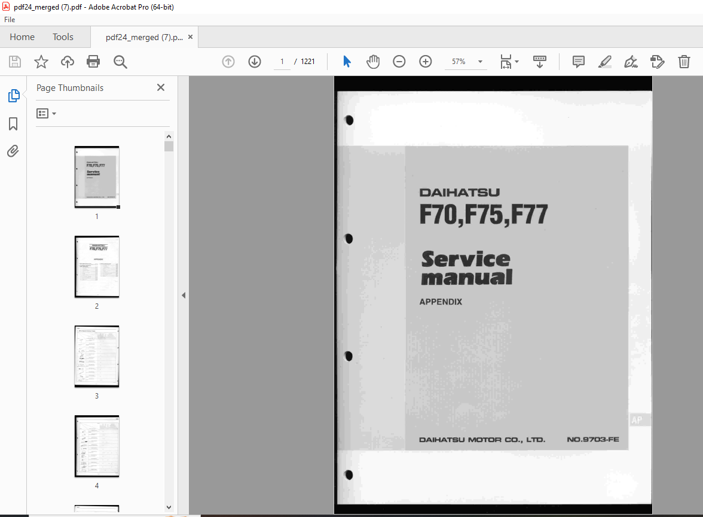This screenshot has width=703, height=517.
Task: Click the 'Page Thumbnails' panel title
Action: pos(70,88)
